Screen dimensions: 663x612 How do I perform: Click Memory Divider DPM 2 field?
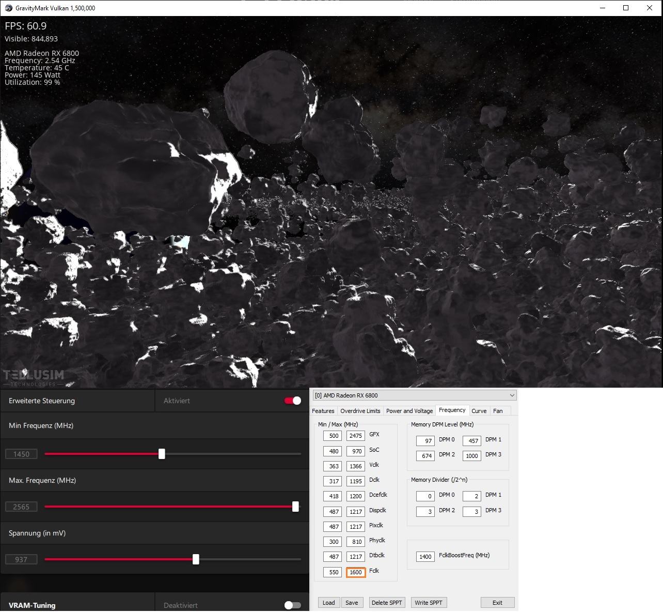click(425, 512)
